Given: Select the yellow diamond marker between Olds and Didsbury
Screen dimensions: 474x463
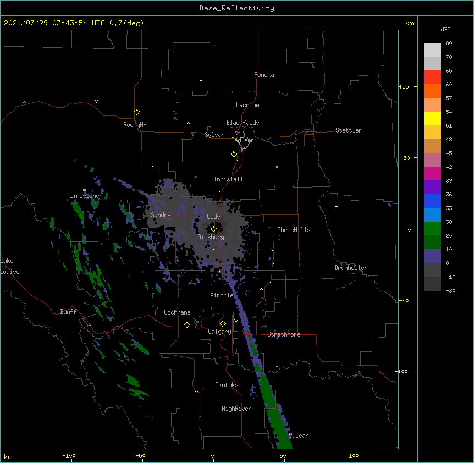Looking at the screenshot, I should [213, 229].
